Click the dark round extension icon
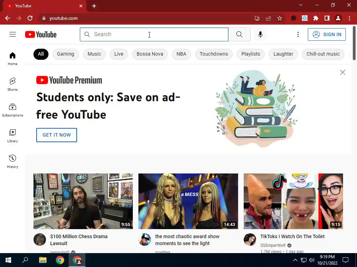The image size is (357, 267). click(294, 18)
